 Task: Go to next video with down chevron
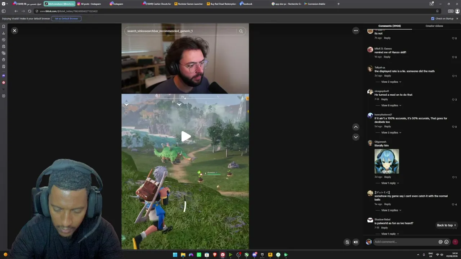pos(356,137)
